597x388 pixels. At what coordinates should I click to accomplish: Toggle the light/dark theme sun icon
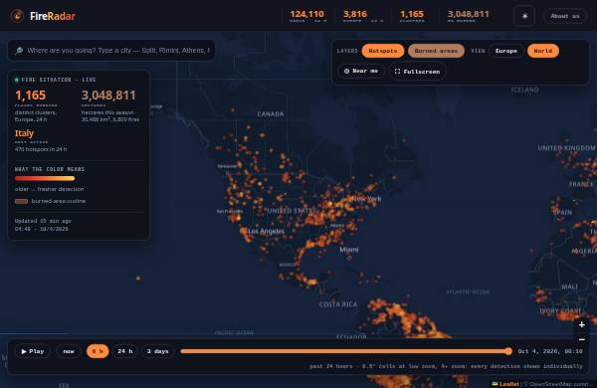[x=524, y=16]
